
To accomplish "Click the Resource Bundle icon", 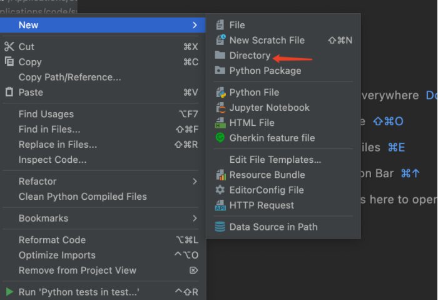I will [220, 175].
